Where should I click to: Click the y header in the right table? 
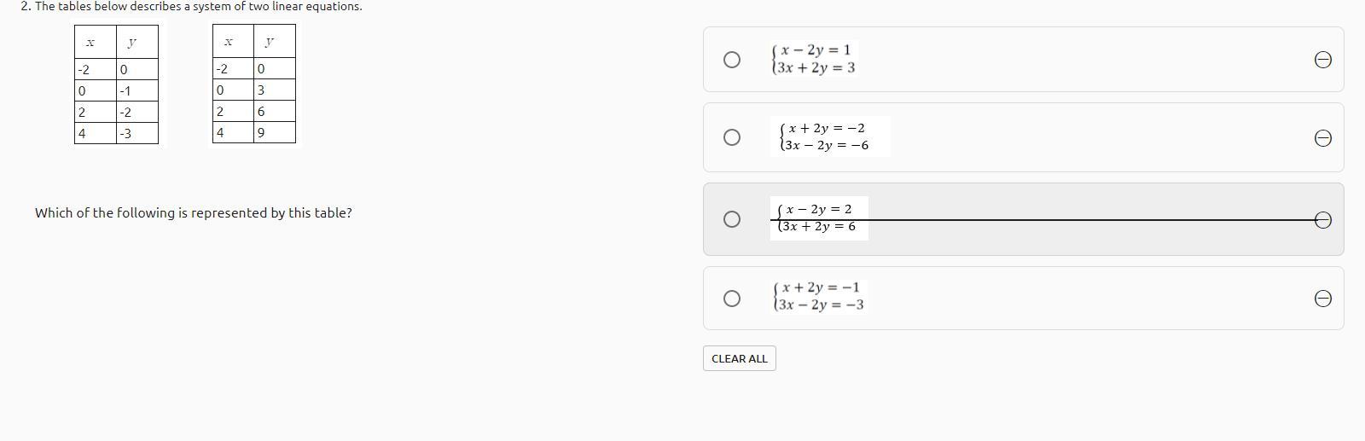[x=270, y=41]
